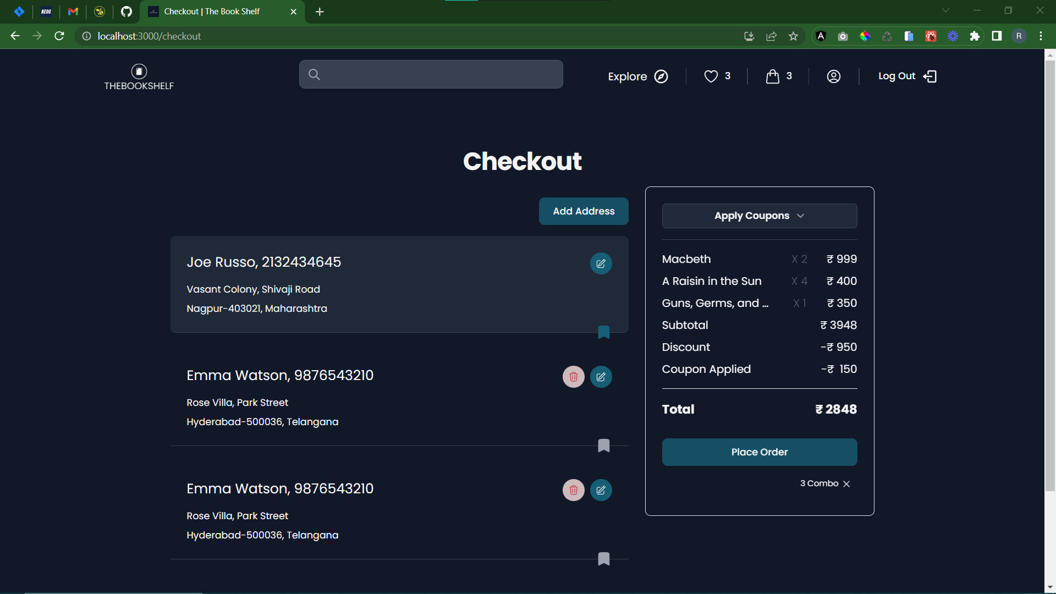
Task: Switch to the GitHub pinned tab
Action: [x=127, y=12]
